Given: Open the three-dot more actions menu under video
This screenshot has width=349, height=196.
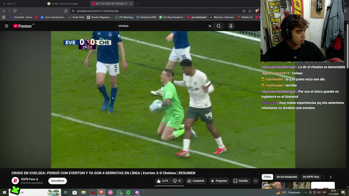Looking at the screenshot, I should 255,181.
